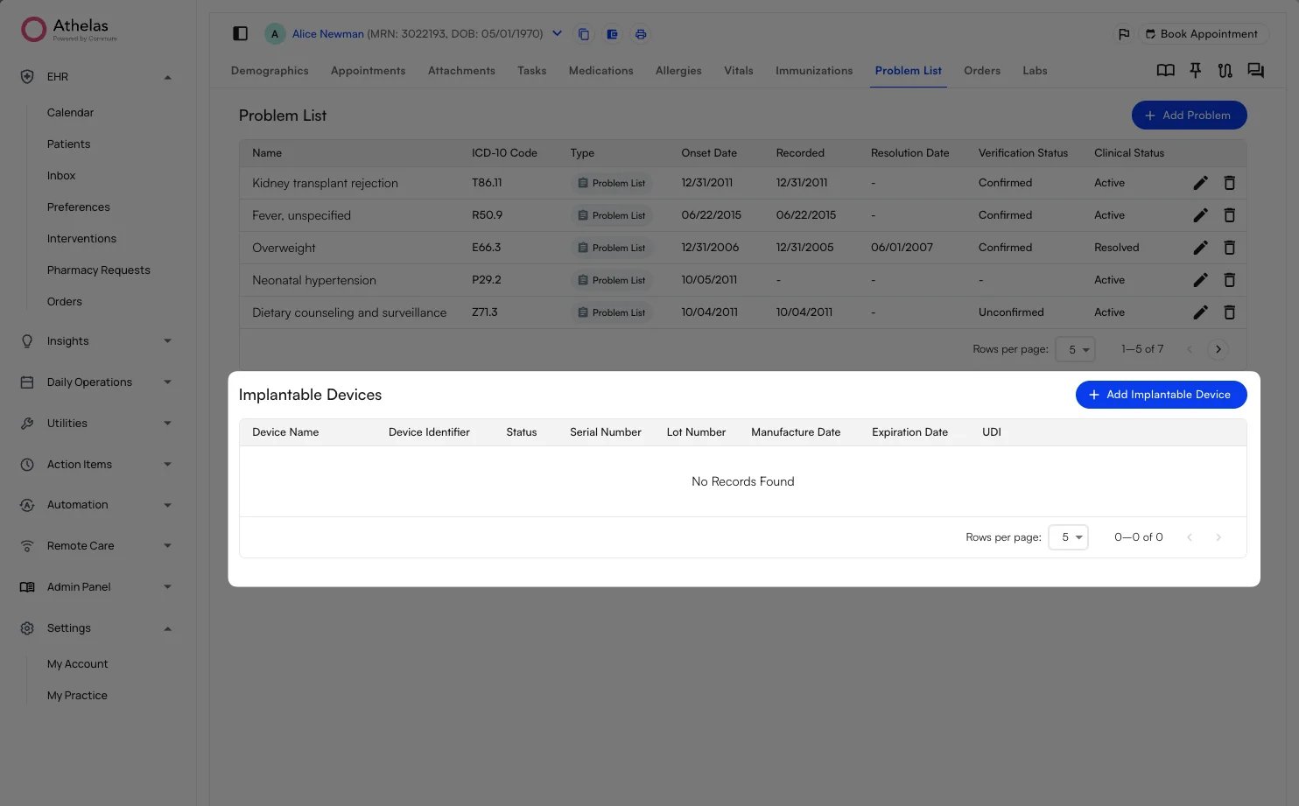
Task: Open Implantable Devices rows per page dropdown
Action: 1068,537
